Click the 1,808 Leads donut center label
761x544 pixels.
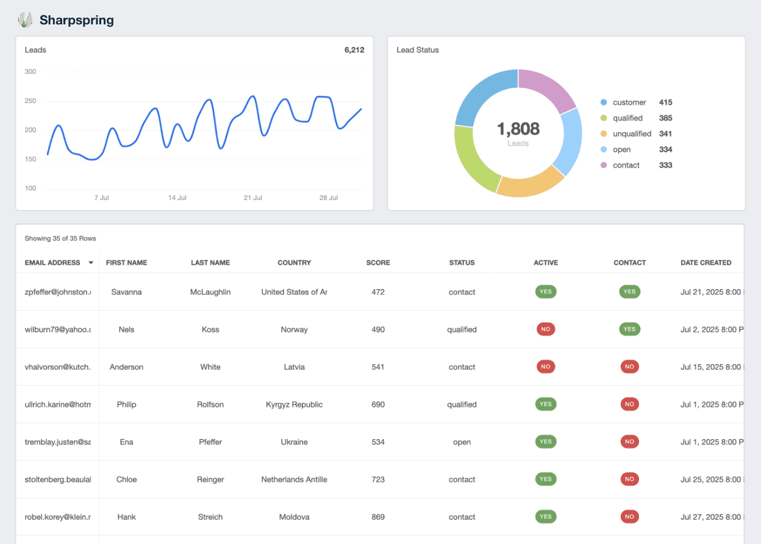(518, 129)
